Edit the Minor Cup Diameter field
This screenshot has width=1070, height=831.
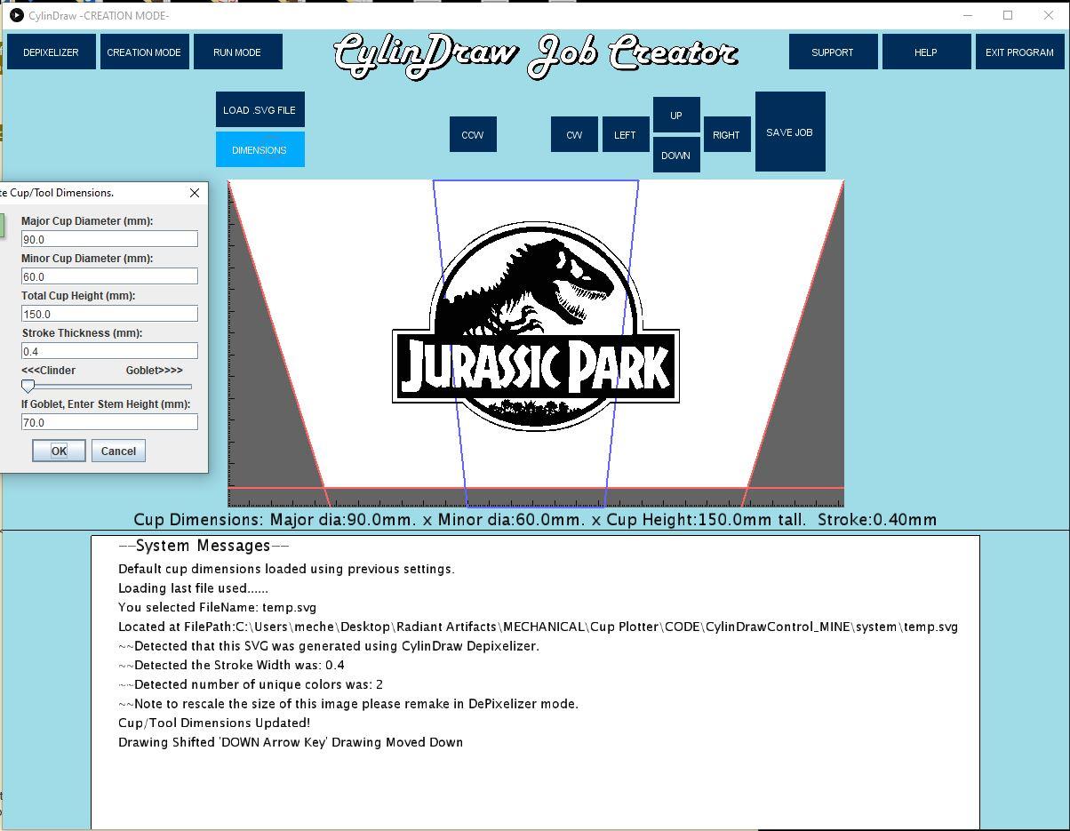click(x=109, y=276)
